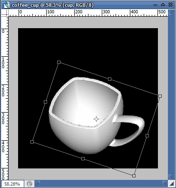Screen dimensions: 176x188
Task: Close the coffee_cup document window
Action: click(x=170, y=5)
